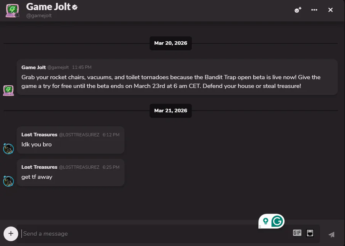Open the plus attachment button
This screenshot has width=345, height=246.
click(x=11, y=233)
